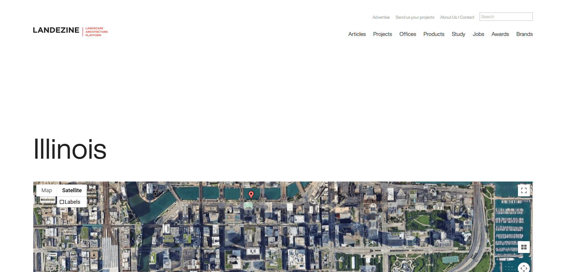The width and height of the screenshot is (564, 272).
Task: Open Send us your projects link
Action: click(415, 17)
